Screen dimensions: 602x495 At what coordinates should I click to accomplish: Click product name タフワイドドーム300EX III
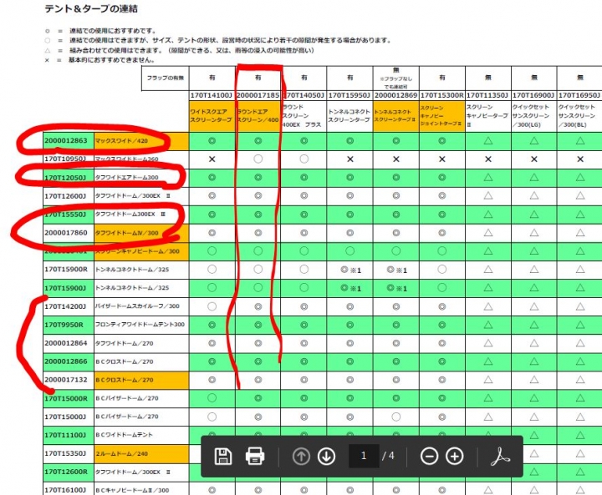(x=130, y=215)
